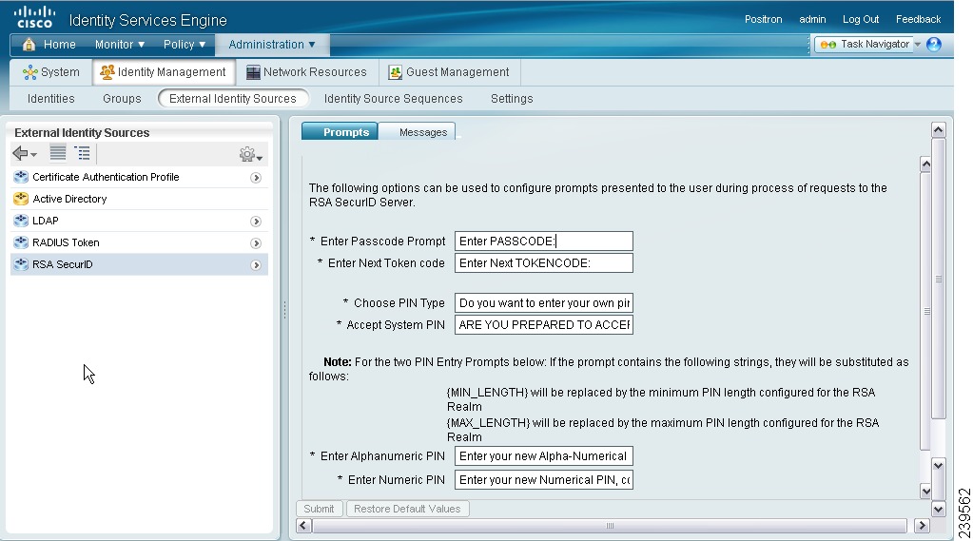Viewport: 973px width, 541px height.
Task: Select the Network Resources tab
Action: point(306,72)
